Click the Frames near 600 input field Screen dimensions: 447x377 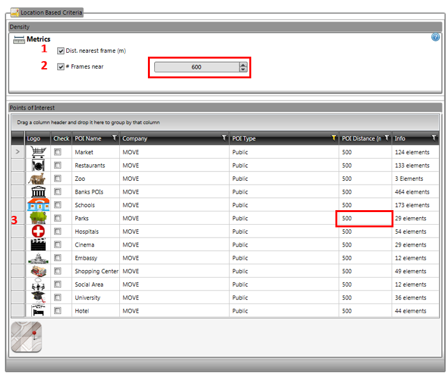(x=196, y=67)
